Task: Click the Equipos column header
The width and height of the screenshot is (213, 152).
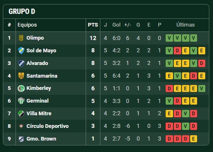Action: 27,25
